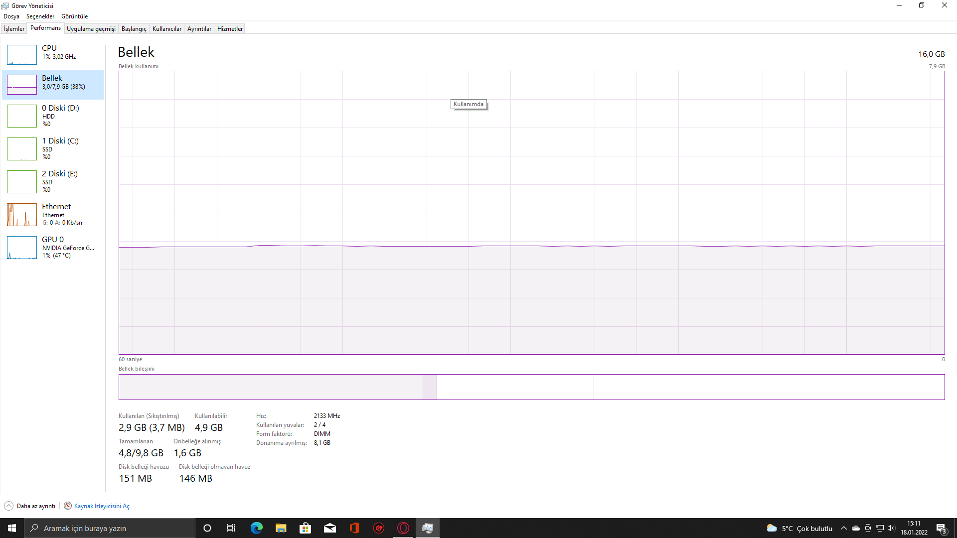Open the Dosya menu
The width and height of the screenshot is (957, 538).
coord(11,16)
